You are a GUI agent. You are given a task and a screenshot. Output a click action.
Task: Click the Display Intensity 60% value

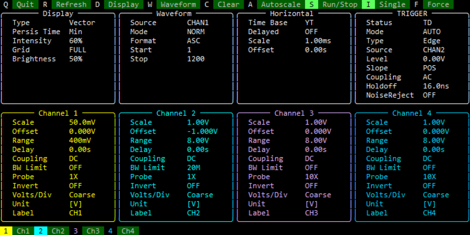pos(75,41)
